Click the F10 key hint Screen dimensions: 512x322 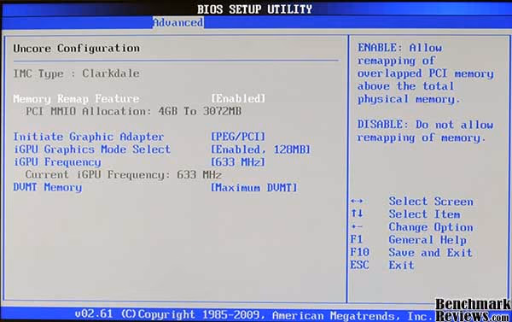359,252
